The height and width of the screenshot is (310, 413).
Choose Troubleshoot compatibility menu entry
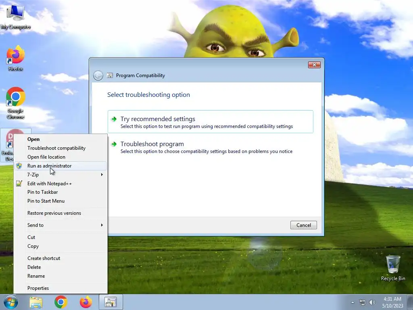pyautogui.click(x=60, y=148)
